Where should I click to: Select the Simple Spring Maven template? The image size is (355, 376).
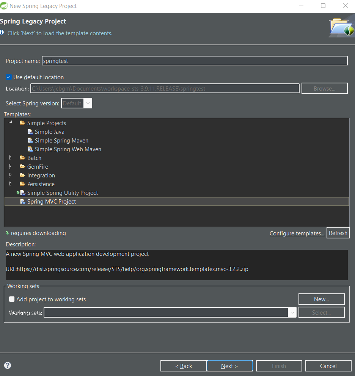[61, 141]
